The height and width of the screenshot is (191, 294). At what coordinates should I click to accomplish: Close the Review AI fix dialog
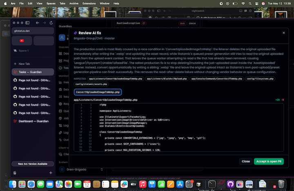coord(283,33)
